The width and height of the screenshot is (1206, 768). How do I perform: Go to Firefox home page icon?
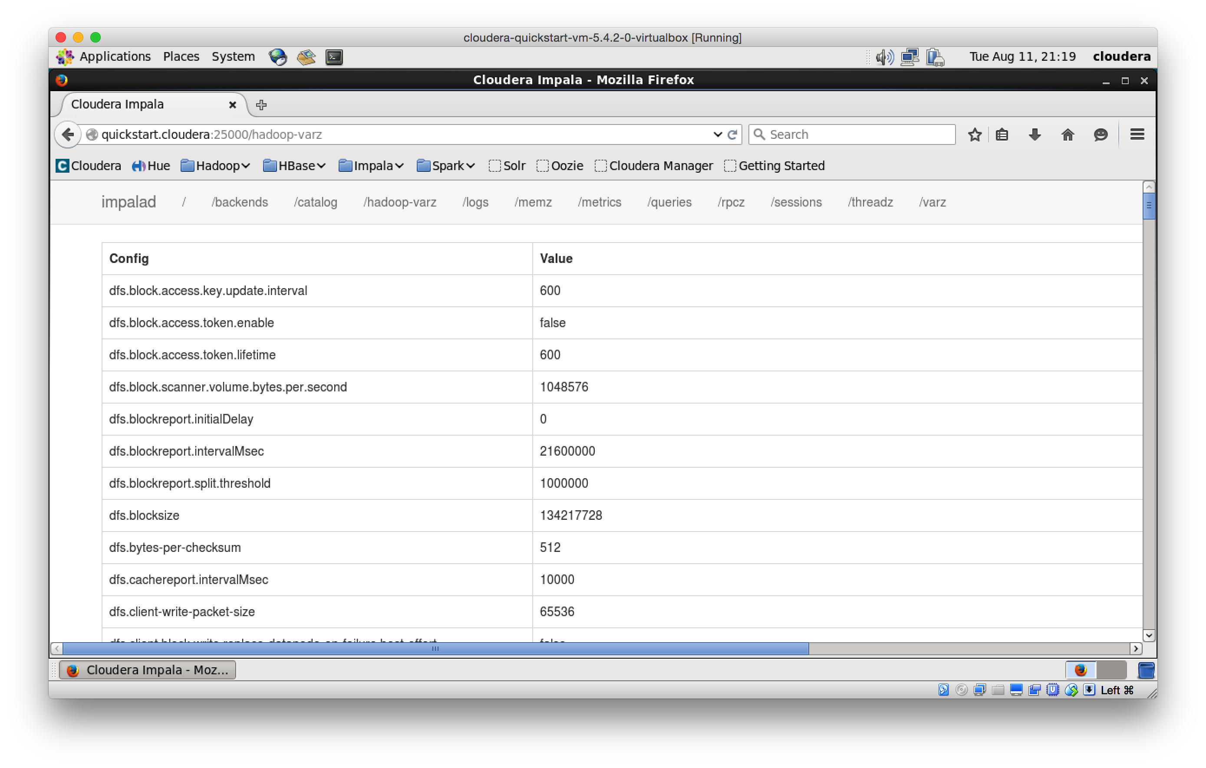[x=1067, y=134]
